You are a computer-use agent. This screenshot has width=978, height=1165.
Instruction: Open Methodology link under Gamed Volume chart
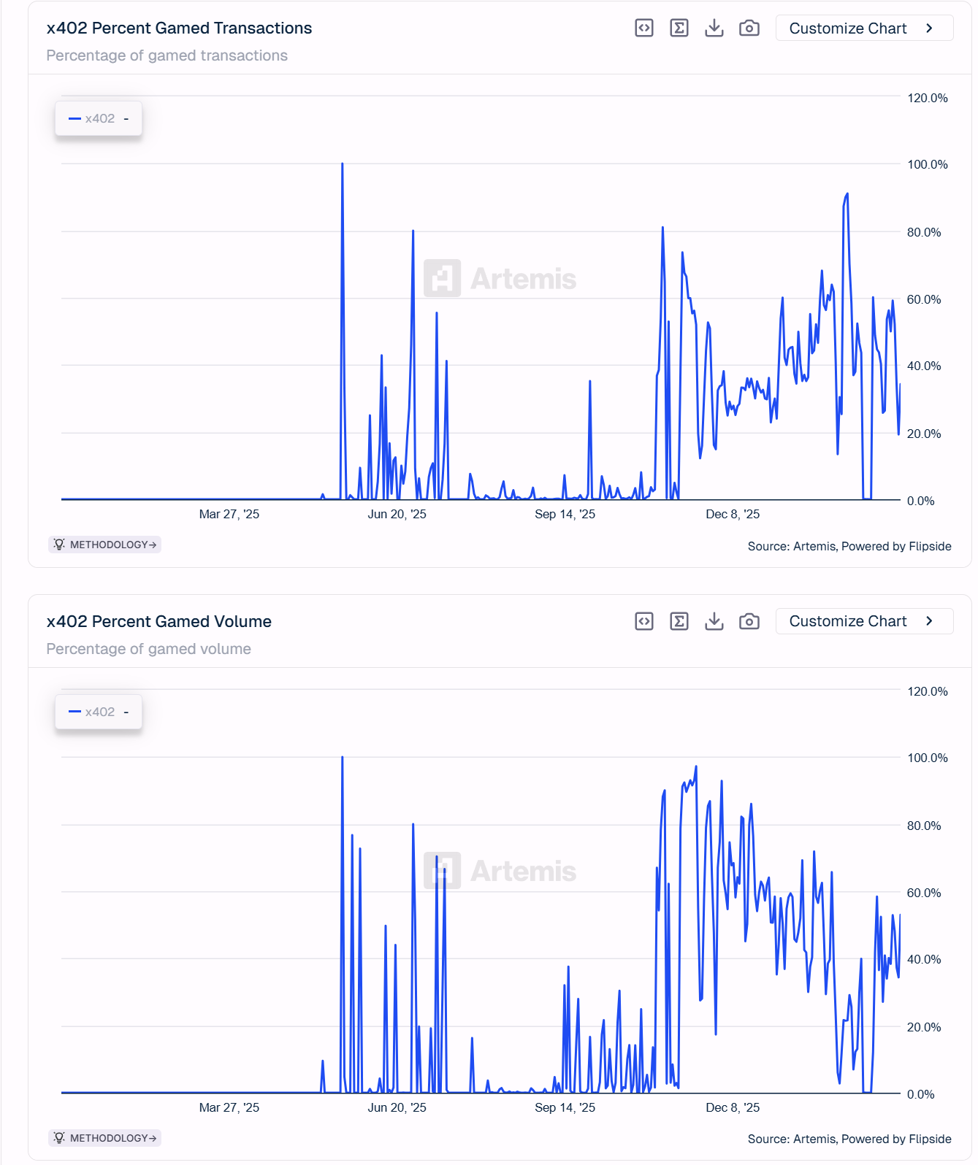pos(105,1138)
